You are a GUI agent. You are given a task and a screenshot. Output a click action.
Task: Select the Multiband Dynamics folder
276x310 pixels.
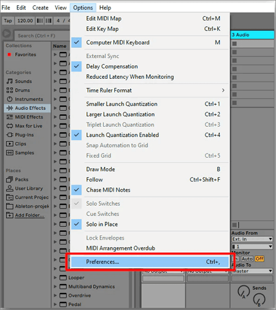(x=87, y=286)
